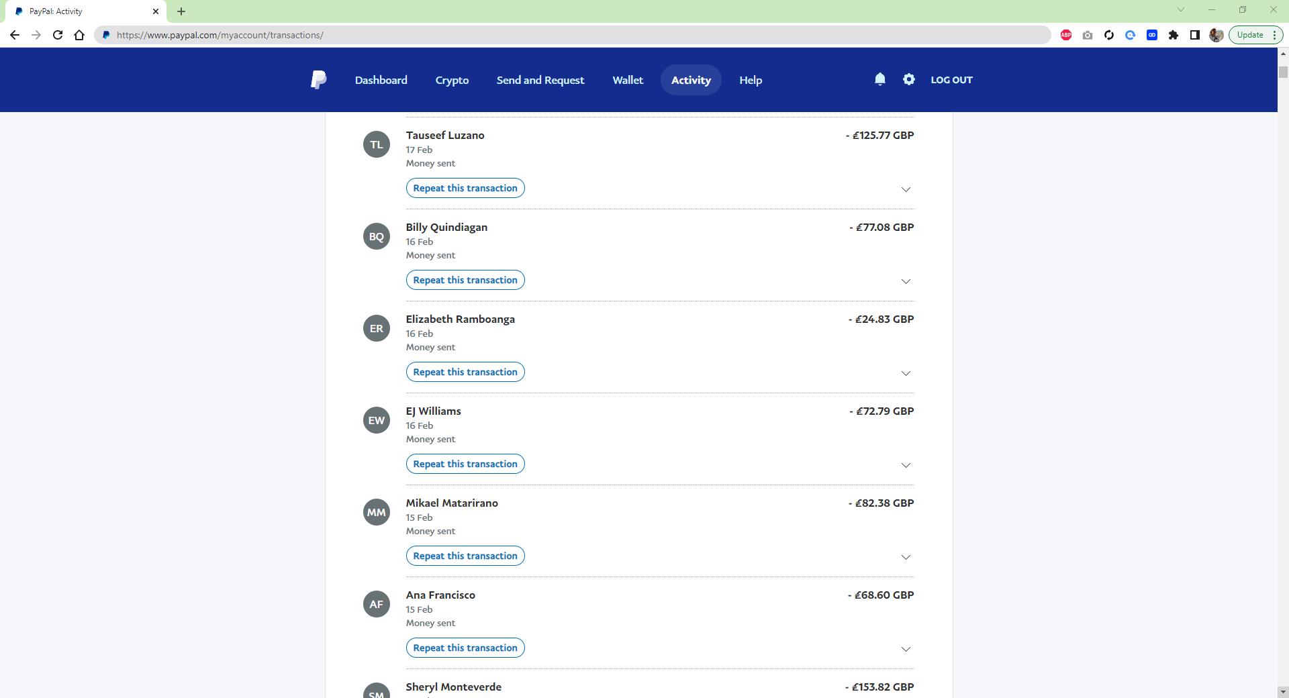Repeat the Mikael Matarirano transaction
Viewport: 1289px width, 698px height.
pos(465,556)
